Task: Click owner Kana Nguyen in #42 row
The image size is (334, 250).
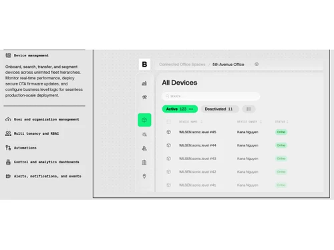Action: pos(248,172)
